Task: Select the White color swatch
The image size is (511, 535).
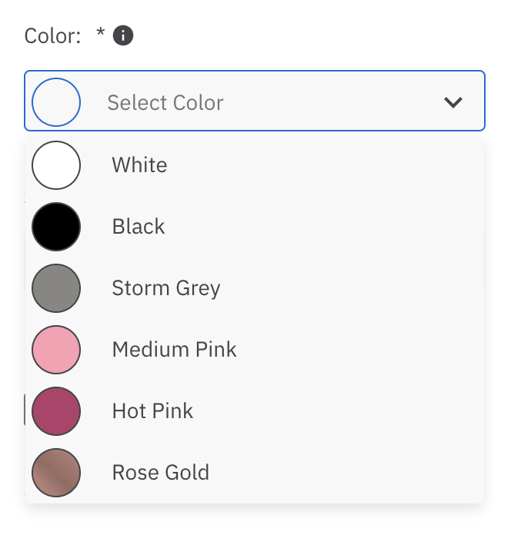Action: (x=56, y=165)
